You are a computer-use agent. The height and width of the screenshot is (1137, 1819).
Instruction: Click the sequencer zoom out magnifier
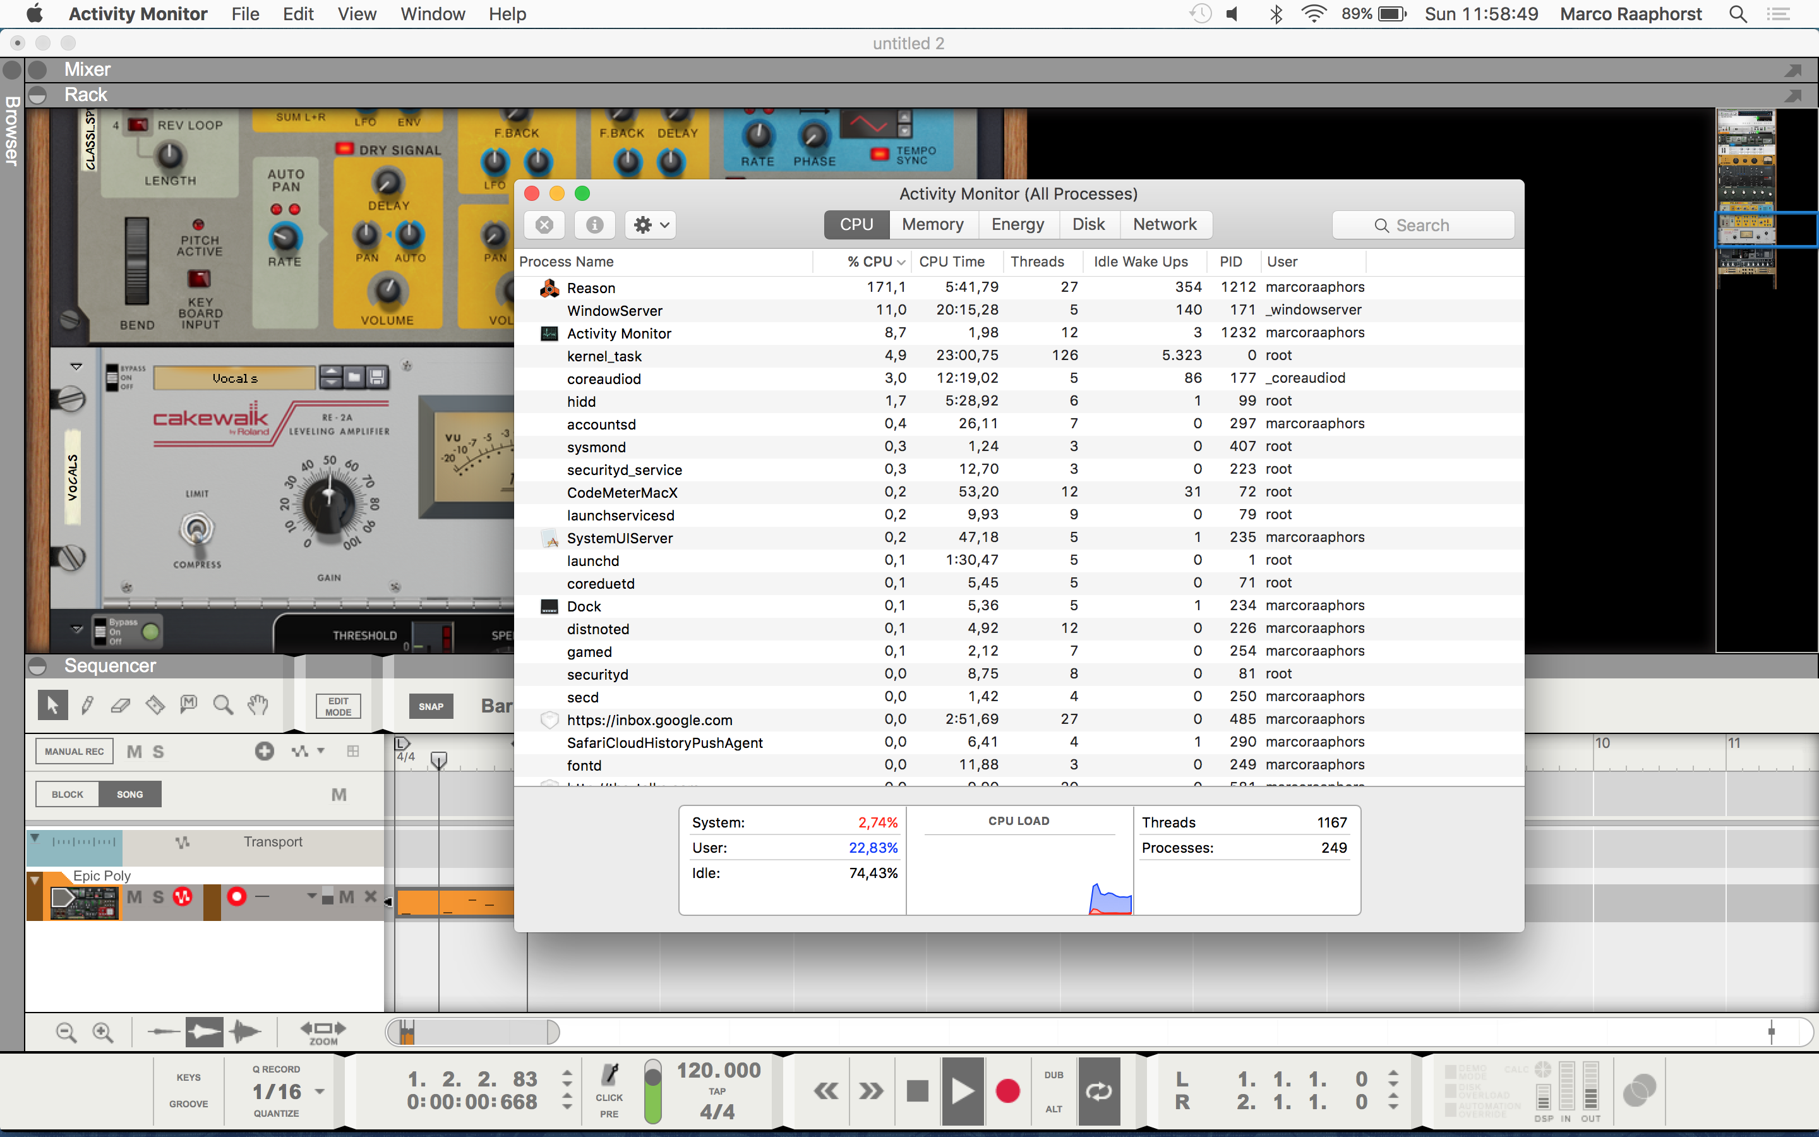pos(66,1033)
